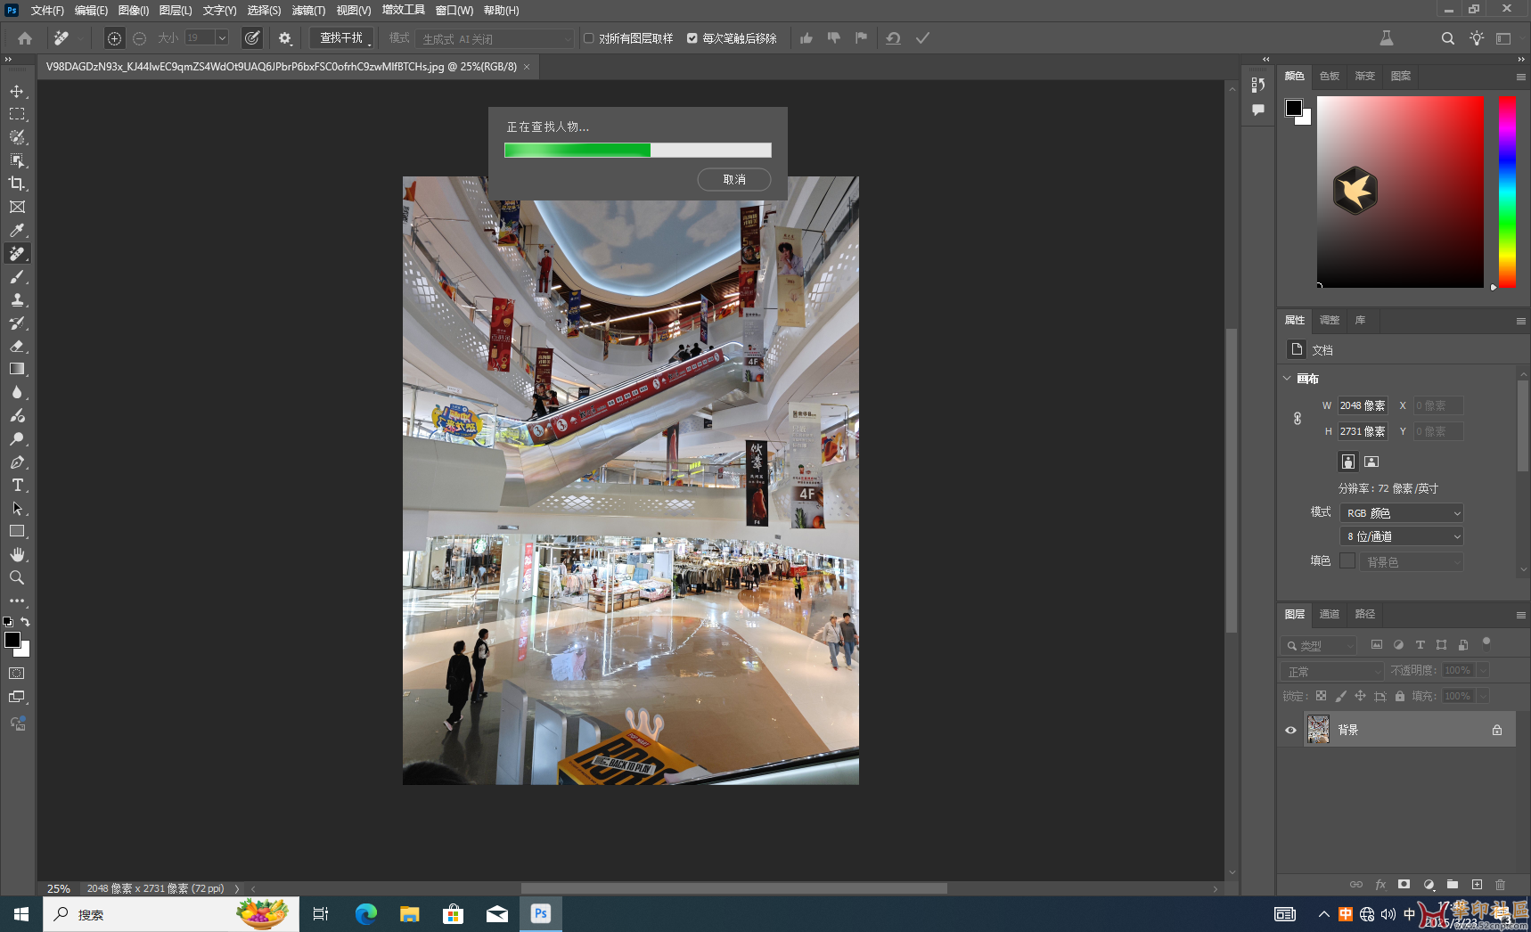Toggle add-to-selection brush mode button
This screenshot has width=1531, height=932.
[x=114, y=38]
